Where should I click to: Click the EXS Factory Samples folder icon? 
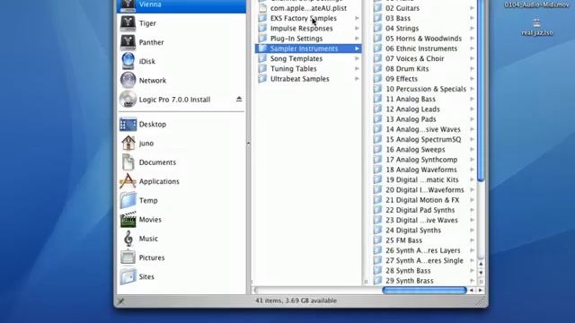coord(262,18)
